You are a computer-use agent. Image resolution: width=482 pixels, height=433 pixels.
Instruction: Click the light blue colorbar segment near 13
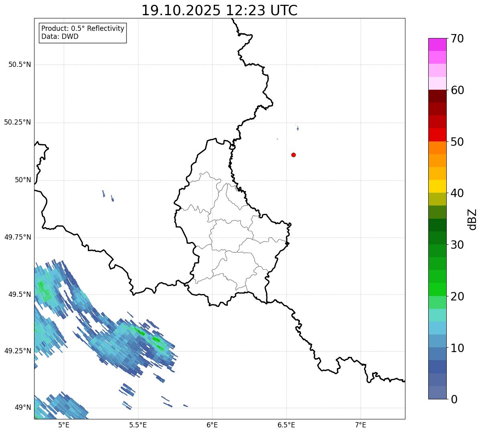point(437,328)
